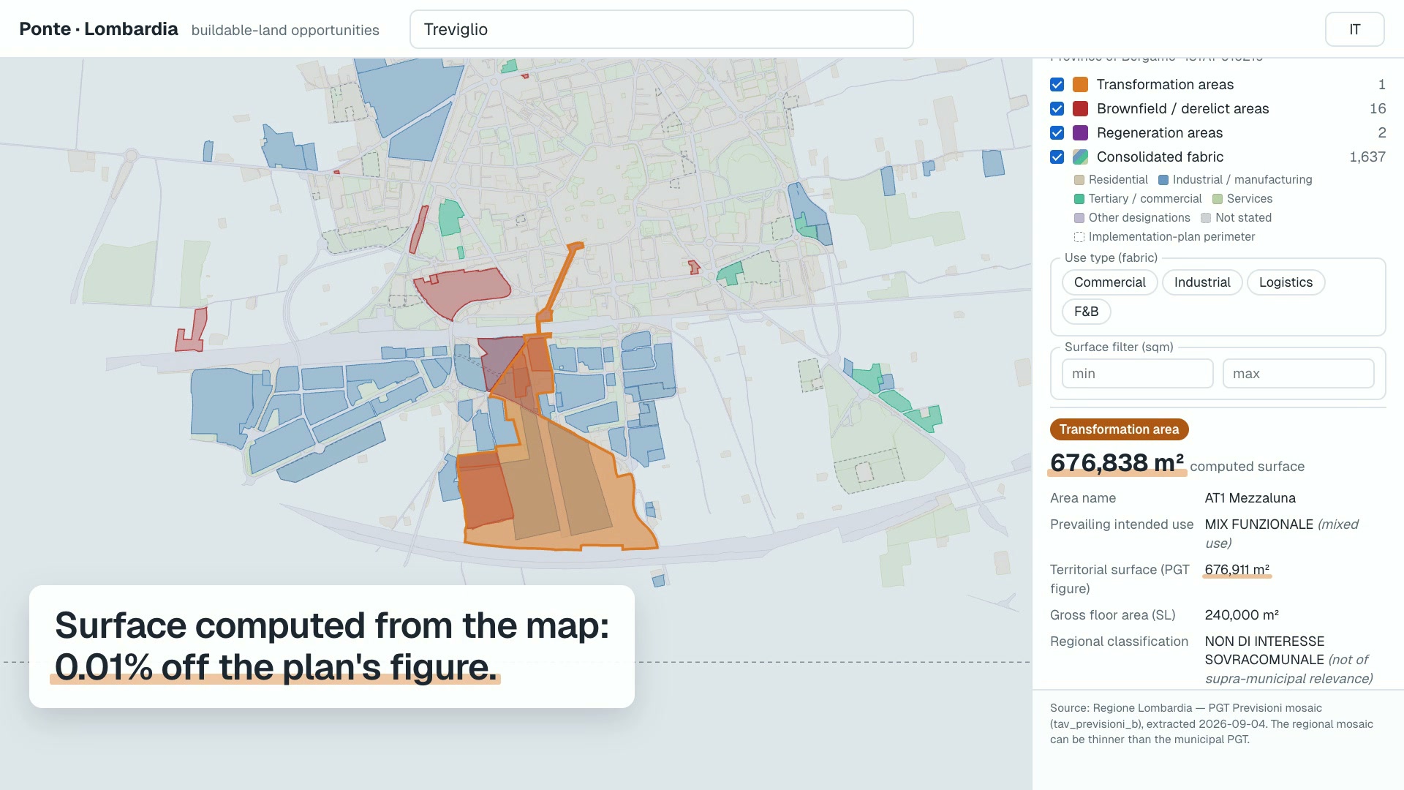Screen dimensions: 1404x790
Task: Switch language with the IT button
Action: pyautogui.click(x=1354, y=29)
